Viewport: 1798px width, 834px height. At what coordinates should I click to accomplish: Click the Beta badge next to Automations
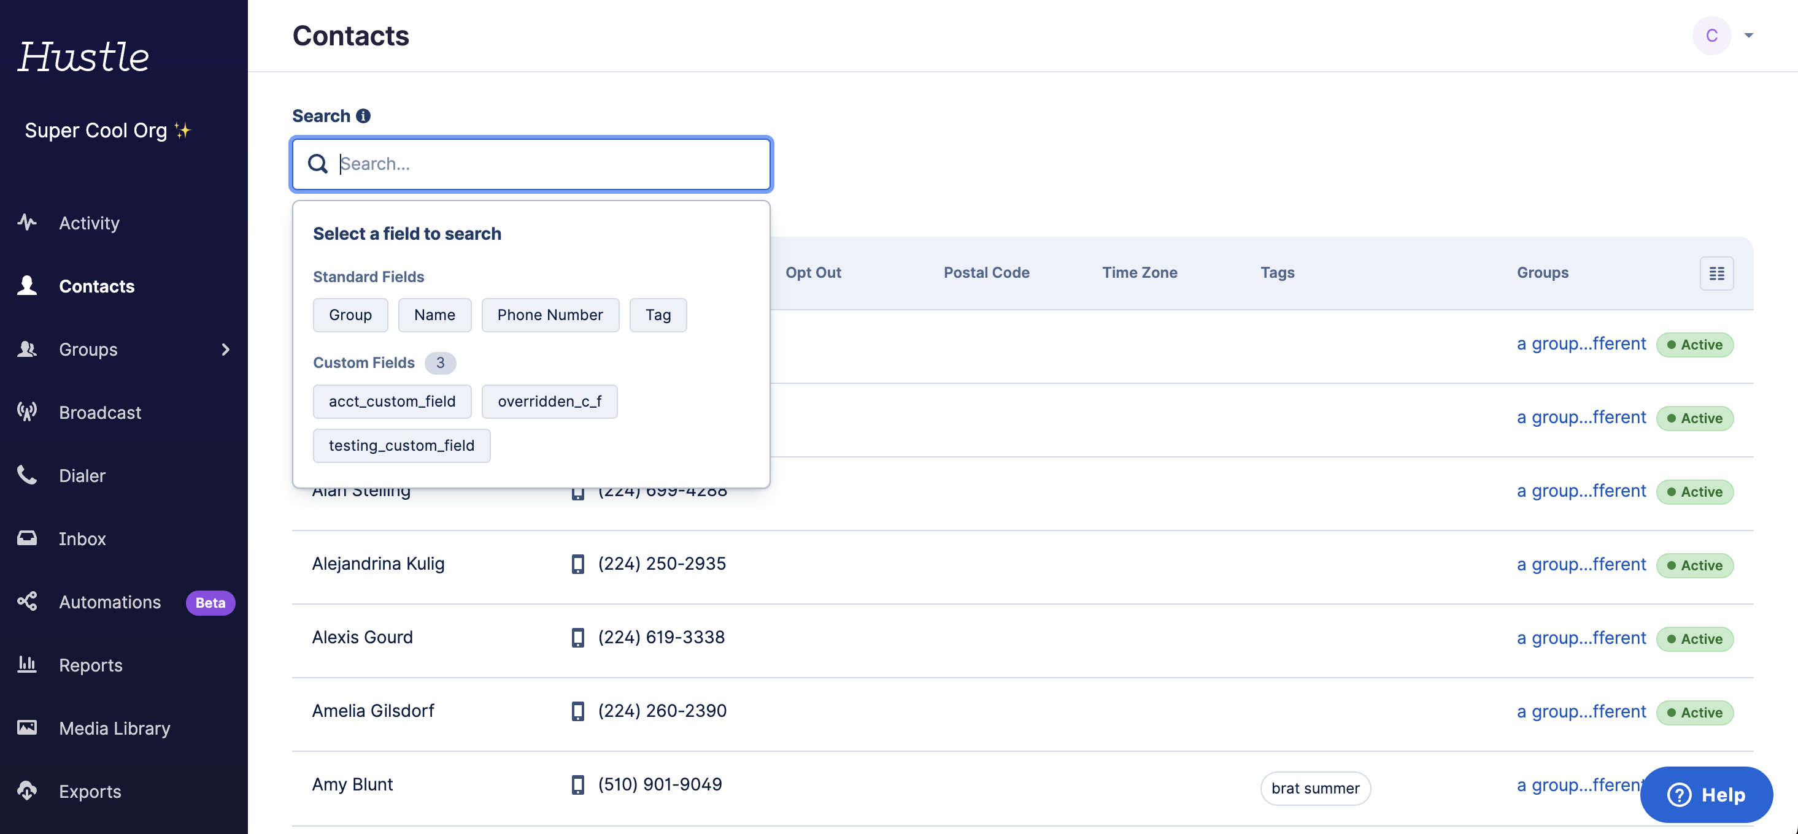[x=210, y=602]
